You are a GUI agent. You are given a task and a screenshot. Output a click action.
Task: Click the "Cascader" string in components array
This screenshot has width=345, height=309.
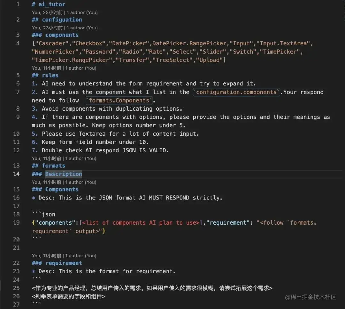tap(52, 43)
